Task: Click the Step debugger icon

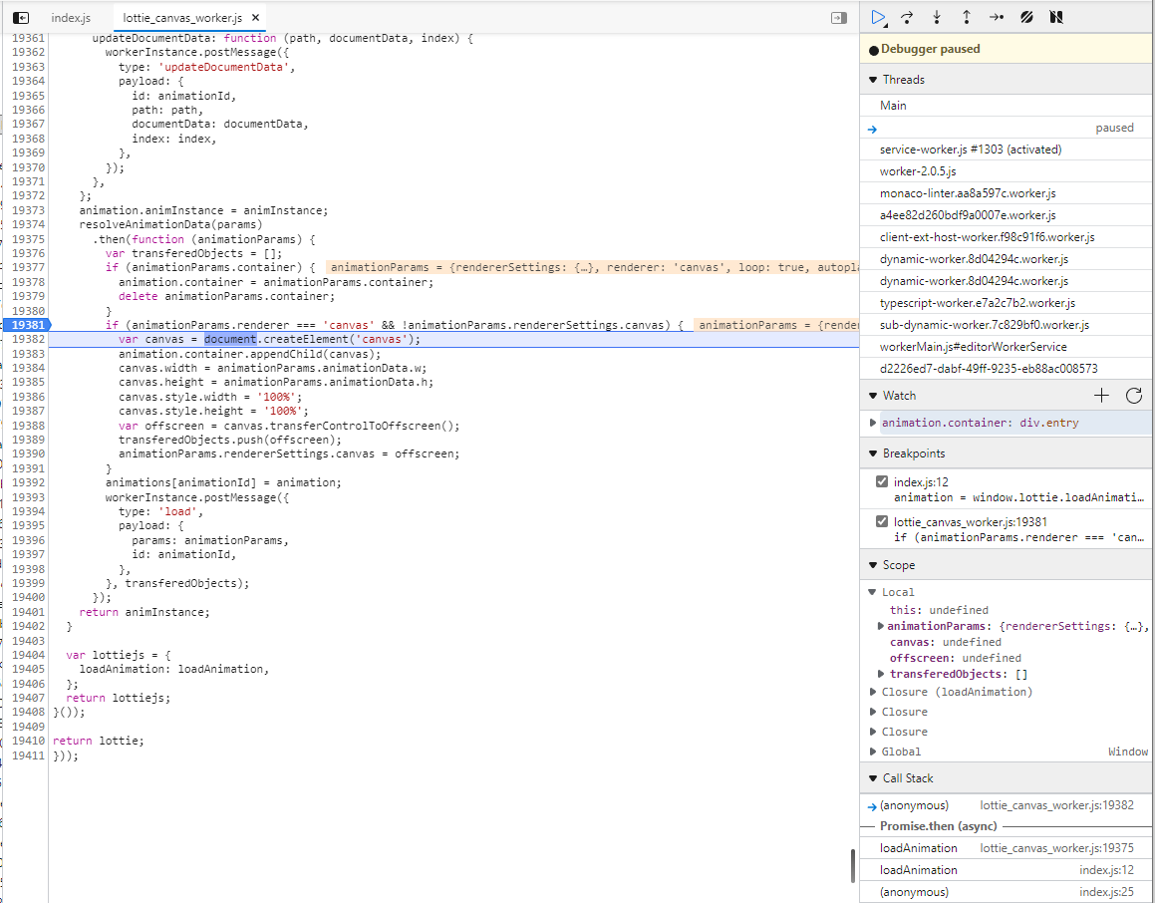Action: point(996,17)
